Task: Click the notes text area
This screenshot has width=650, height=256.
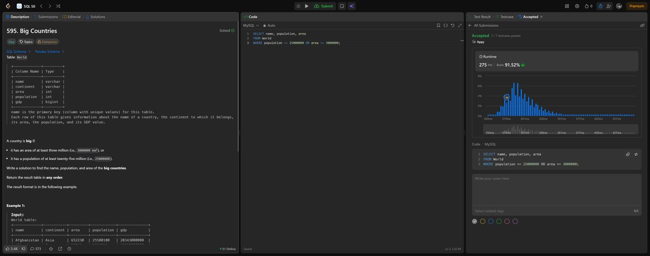Action: point(556,191)
